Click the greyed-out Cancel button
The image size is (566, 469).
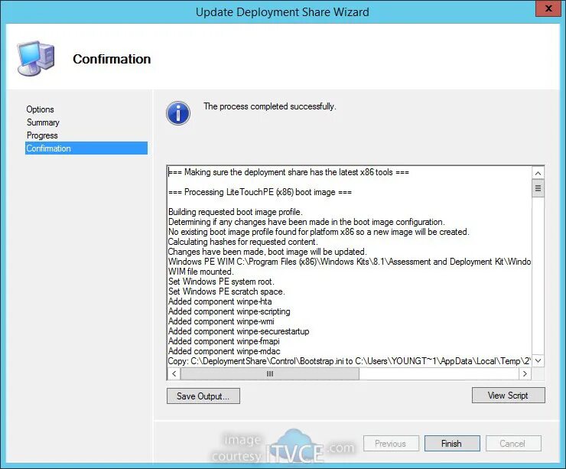tap(513, 443)
